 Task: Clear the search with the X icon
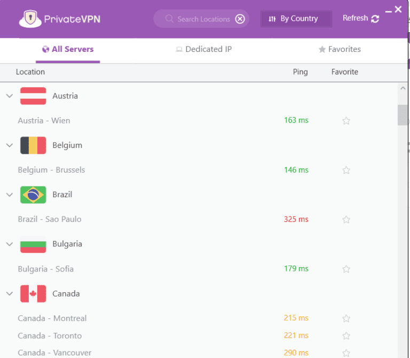tap(240, 19)
